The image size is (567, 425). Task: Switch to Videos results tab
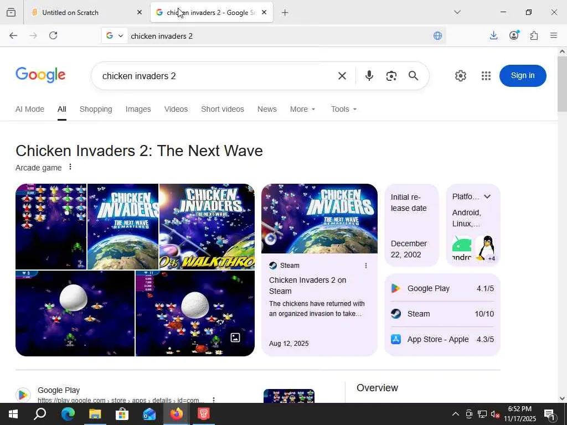click(176, 109)
